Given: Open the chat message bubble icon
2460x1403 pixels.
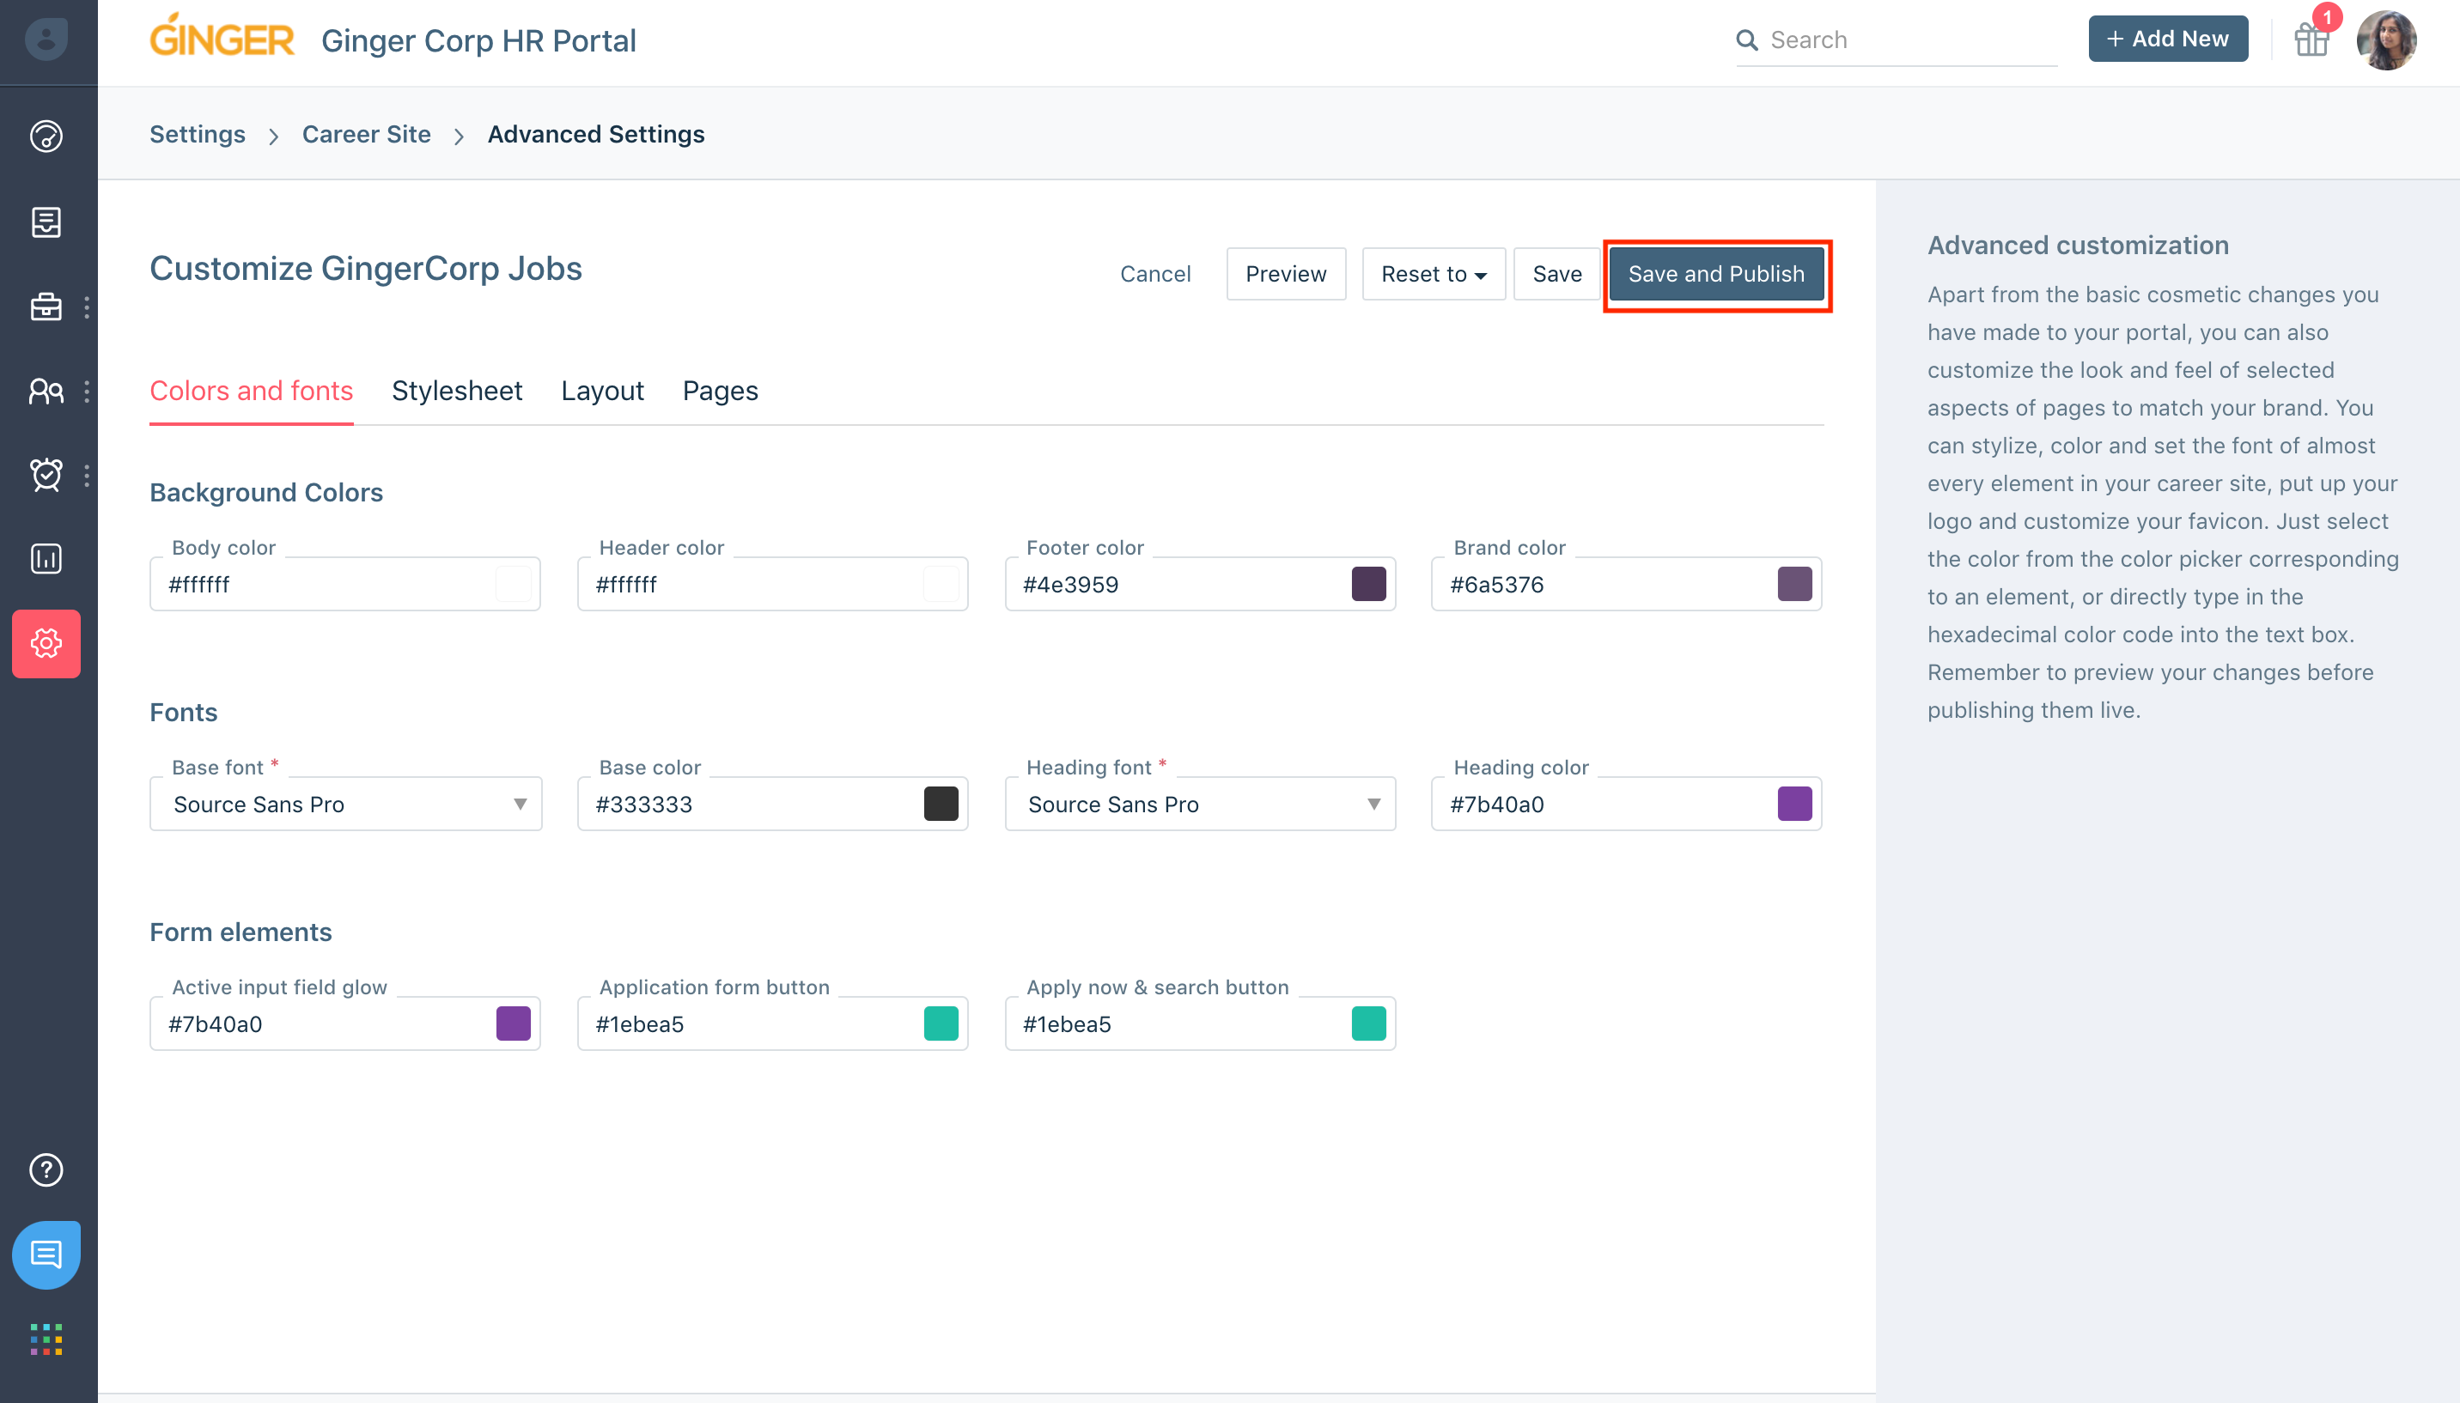Looking at the screenshot, I should click(46, 1254).
